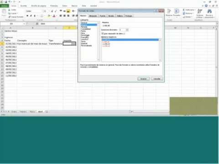Click the Format Painter (Copiar formato) brush
219x164 pixels.
coord(10,17)
